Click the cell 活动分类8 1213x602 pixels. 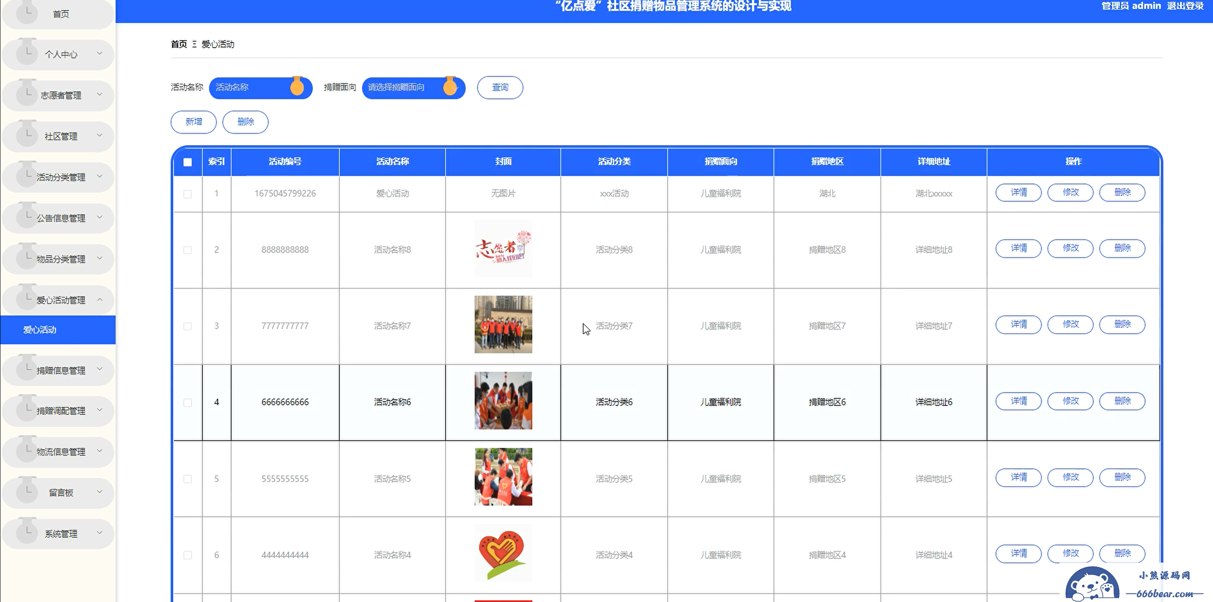click(x=614, y=250)
